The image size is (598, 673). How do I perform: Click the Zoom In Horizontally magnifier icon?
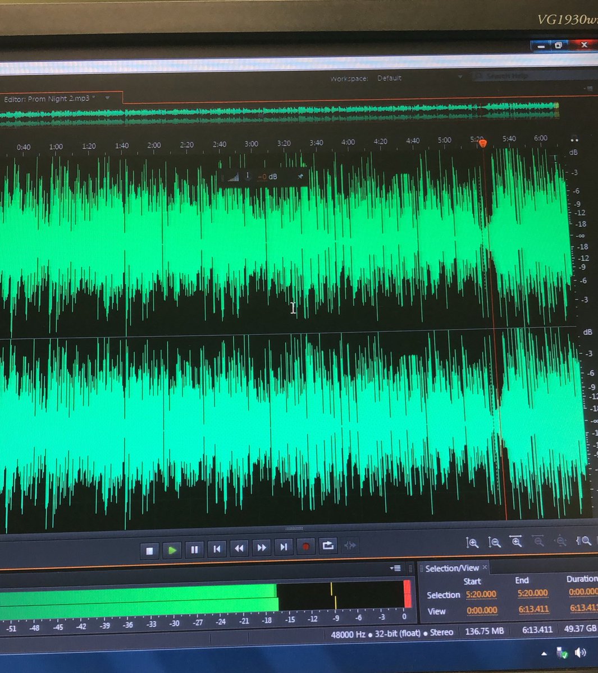[x=517, y=542]
